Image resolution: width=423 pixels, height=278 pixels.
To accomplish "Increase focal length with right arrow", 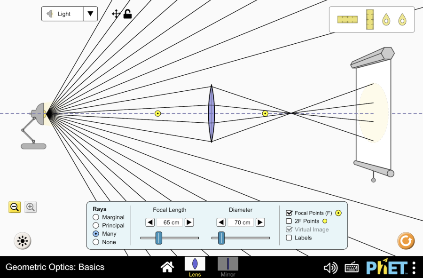I will 189,222.
